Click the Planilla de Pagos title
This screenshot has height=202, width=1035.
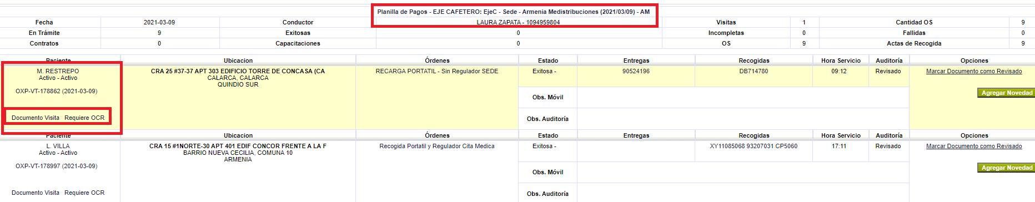coord(514,12)
